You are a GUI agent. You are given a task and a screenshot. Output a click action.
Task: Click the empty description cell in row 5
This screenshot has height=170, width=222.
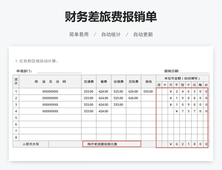(x=50, y=118)
